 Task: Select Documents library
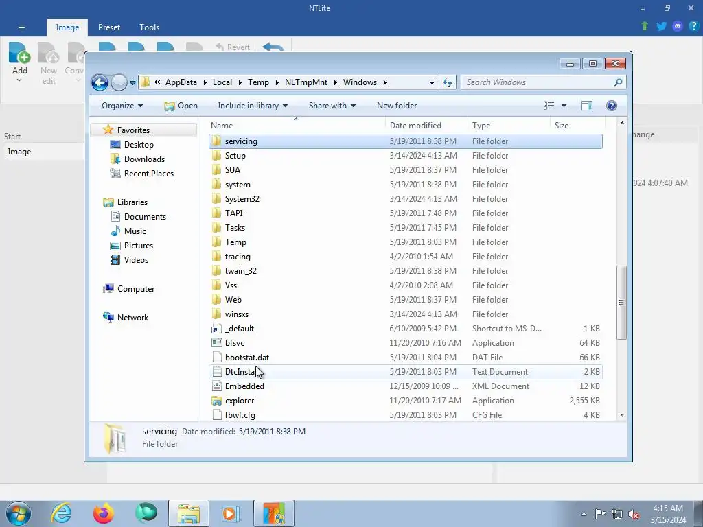click(x=138, y=217)
